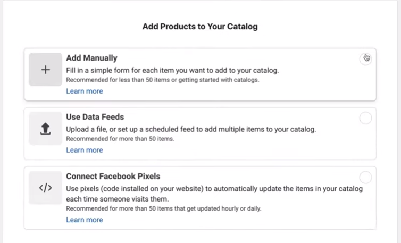401x243 pixels.
Task: Open Learn more under Connect Facebook Pixels
Action: point(85,220)
